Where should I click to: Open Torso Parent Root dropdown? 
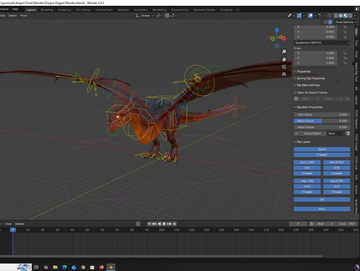tap(336, 134)
